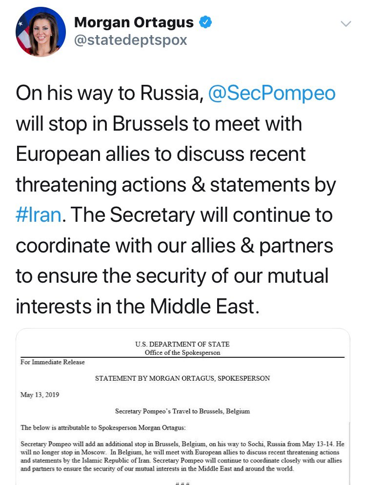Select the "STATEMENT BY MORGAN ORTAGUS, SPOKESPERSON" title

(x=182, y=378)
